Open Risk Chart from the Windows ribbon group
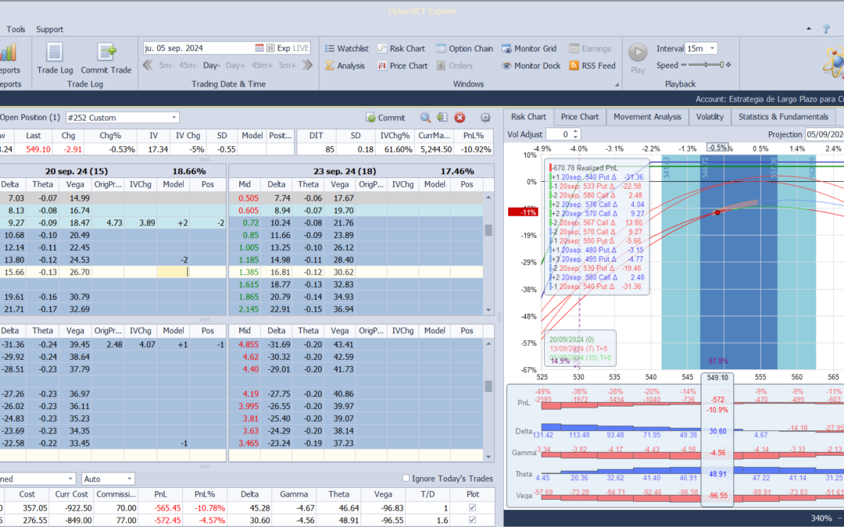 (401, 48)
